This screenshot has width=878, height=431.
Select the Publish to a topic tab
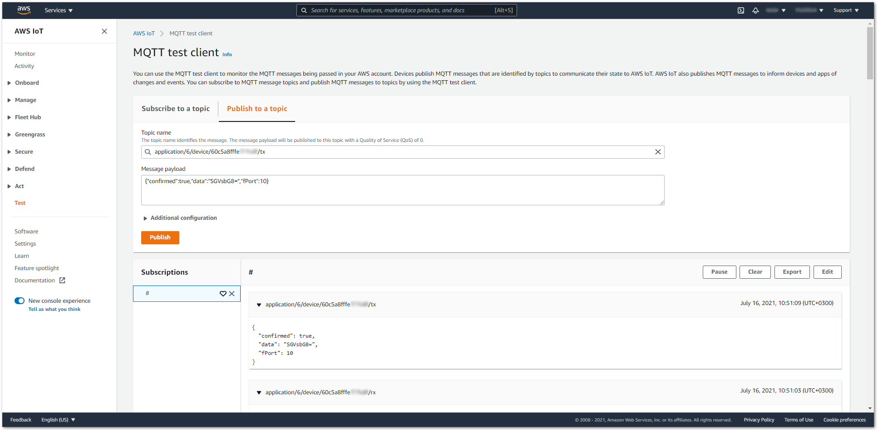pyautogui.click(x=257, y=109)
